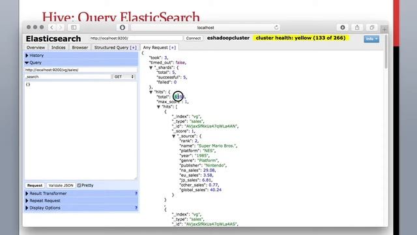
Task: Switch to the Browser tab
Action: pos(79,48)
